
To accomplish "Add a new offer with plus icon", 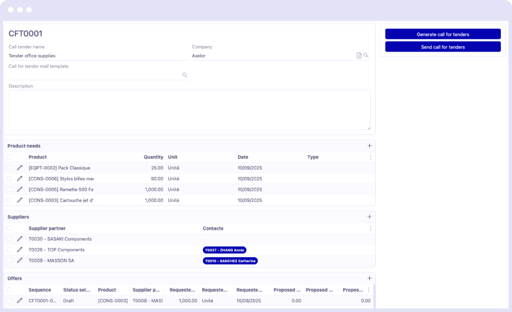I will [370, 278].
